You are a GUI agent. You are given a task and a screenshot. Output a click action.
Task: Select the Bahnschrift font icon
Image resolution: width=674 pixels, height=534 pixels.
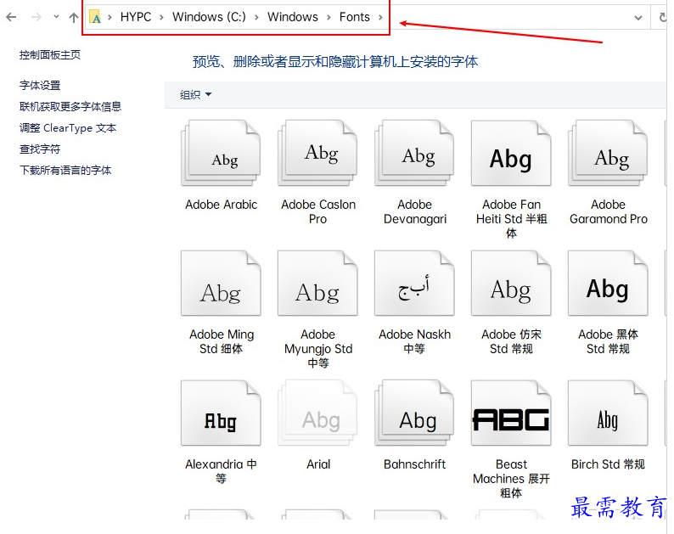pyautogui.click(x=414, y=413)
